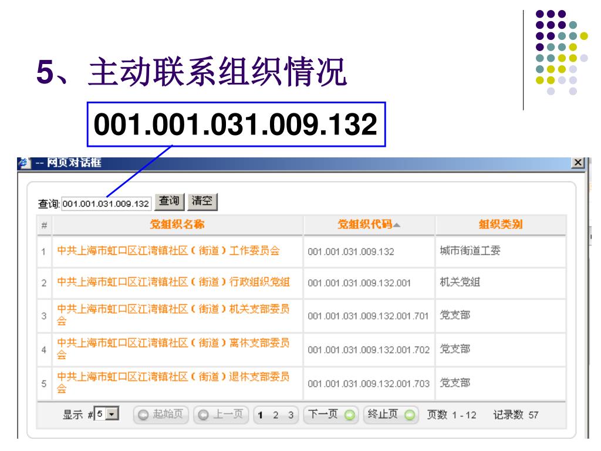Click the # column header
601x451 pixels.
45,225
